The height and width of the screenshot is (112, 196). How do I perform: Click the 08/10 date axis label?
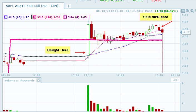pos(6,75)
